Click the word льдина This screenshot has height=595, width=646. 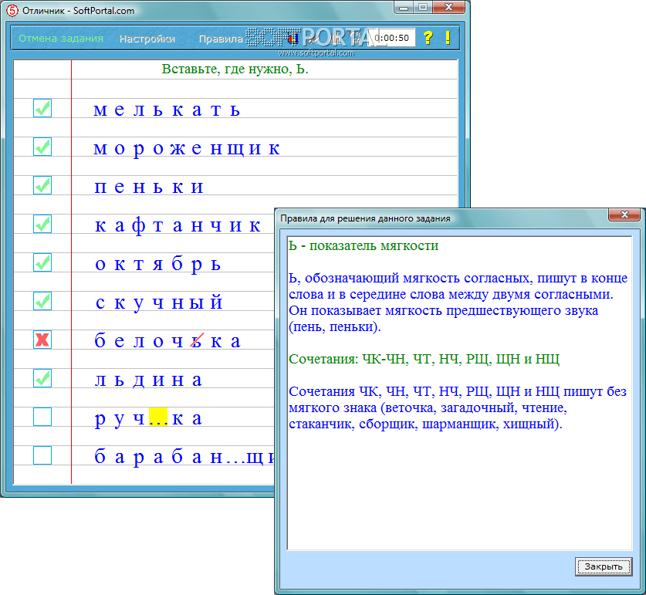coord(148,380)
